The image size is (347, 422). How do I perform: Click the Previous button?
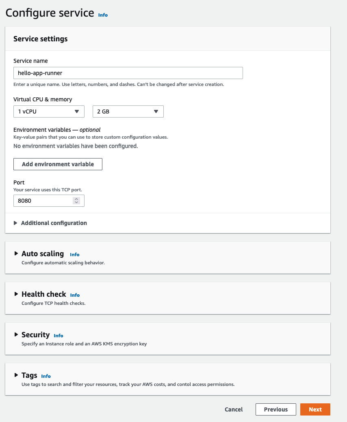click(276, 409)
